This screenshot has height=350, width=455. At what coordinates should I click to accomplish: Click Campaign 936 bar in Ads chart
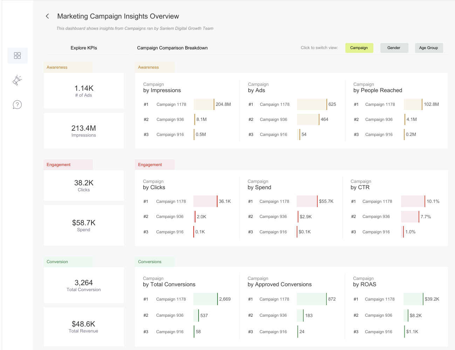308,119
